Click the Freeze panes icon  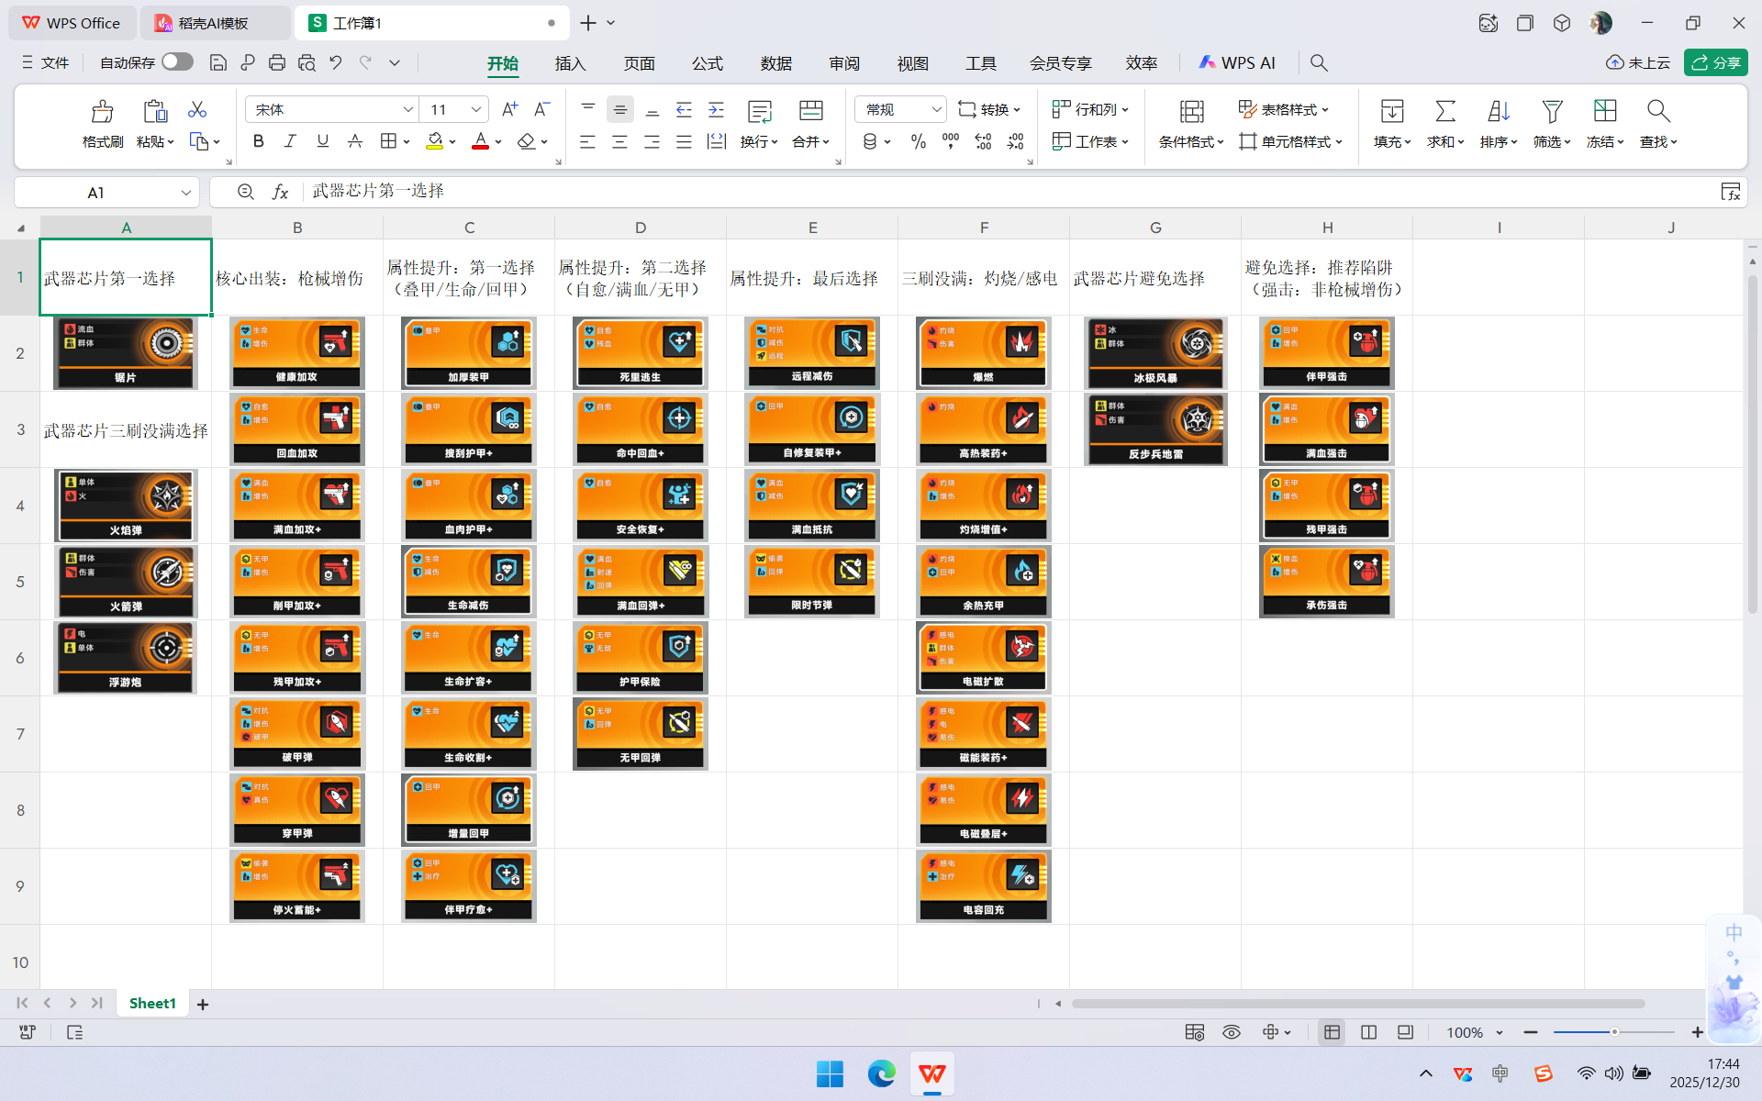[1604, 112]
